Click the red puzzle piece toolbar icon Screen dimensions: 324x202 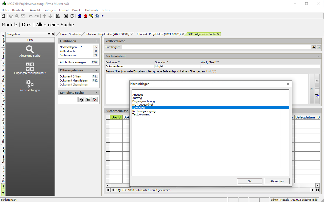point(85,16)
